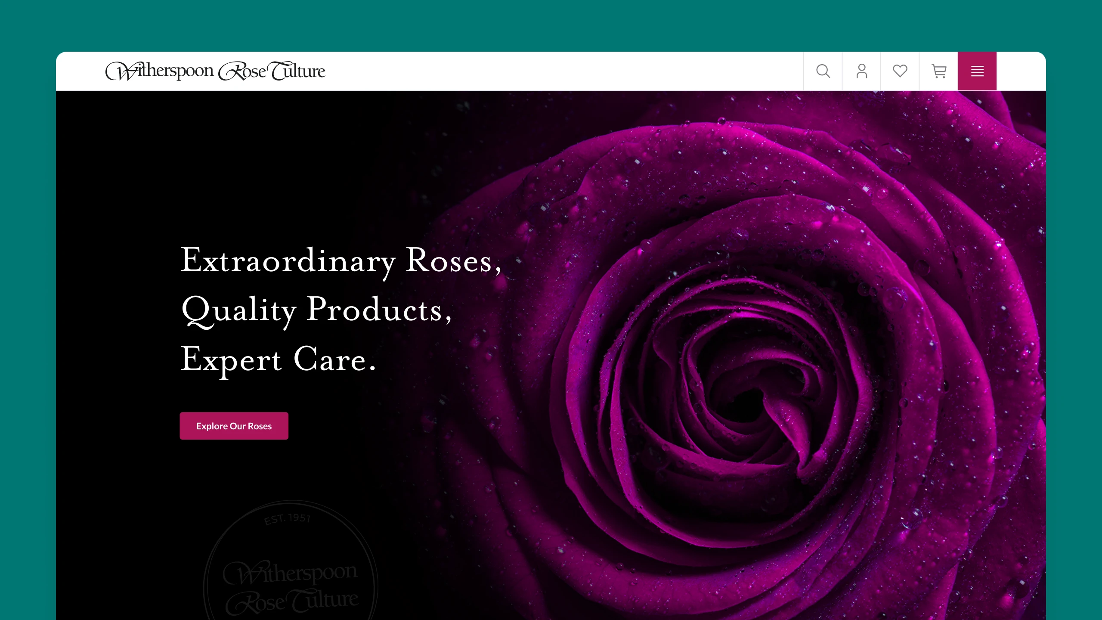The height and width of the screenshot is (620, 1102).
Task: Click the EST. 1957 text on badge
Action: 287,518
